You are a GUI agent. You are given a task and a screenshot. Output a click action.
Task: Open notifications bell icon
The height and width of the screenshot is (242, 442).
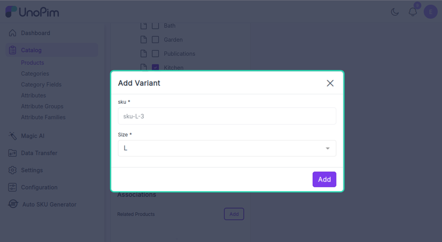coord(413,12)
